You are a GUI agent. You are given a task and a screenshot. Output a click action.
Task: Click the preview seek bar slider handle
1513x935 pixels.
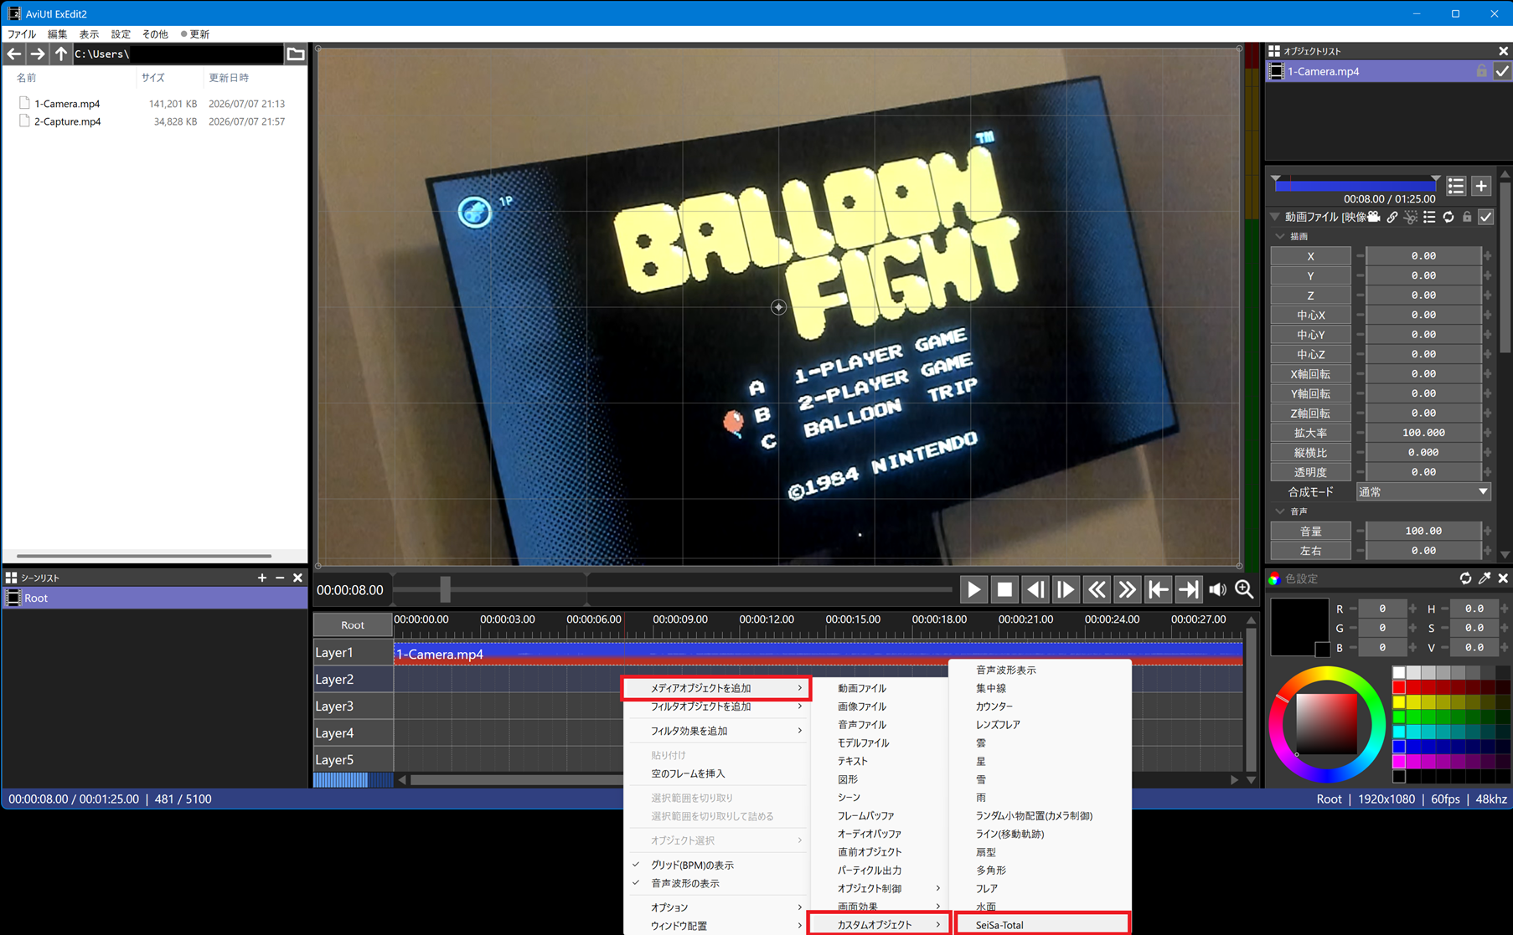pyautogui.click(x=445, y=589)
